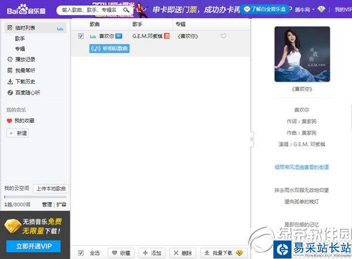Open the 腾牛网 user dropdown
This screenshot has width=352, height=259.
click(x=304, y=10)
